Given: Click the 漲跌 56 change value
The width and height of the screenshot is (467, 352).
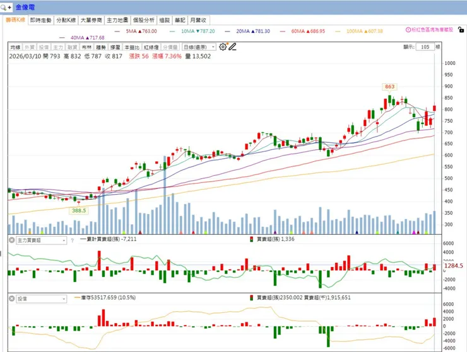Looking at the screenshot, I should point(139,56).
